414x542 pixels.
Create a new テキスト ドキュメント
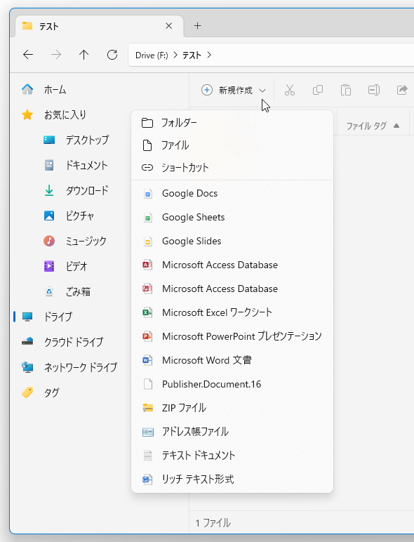(232, 456)
